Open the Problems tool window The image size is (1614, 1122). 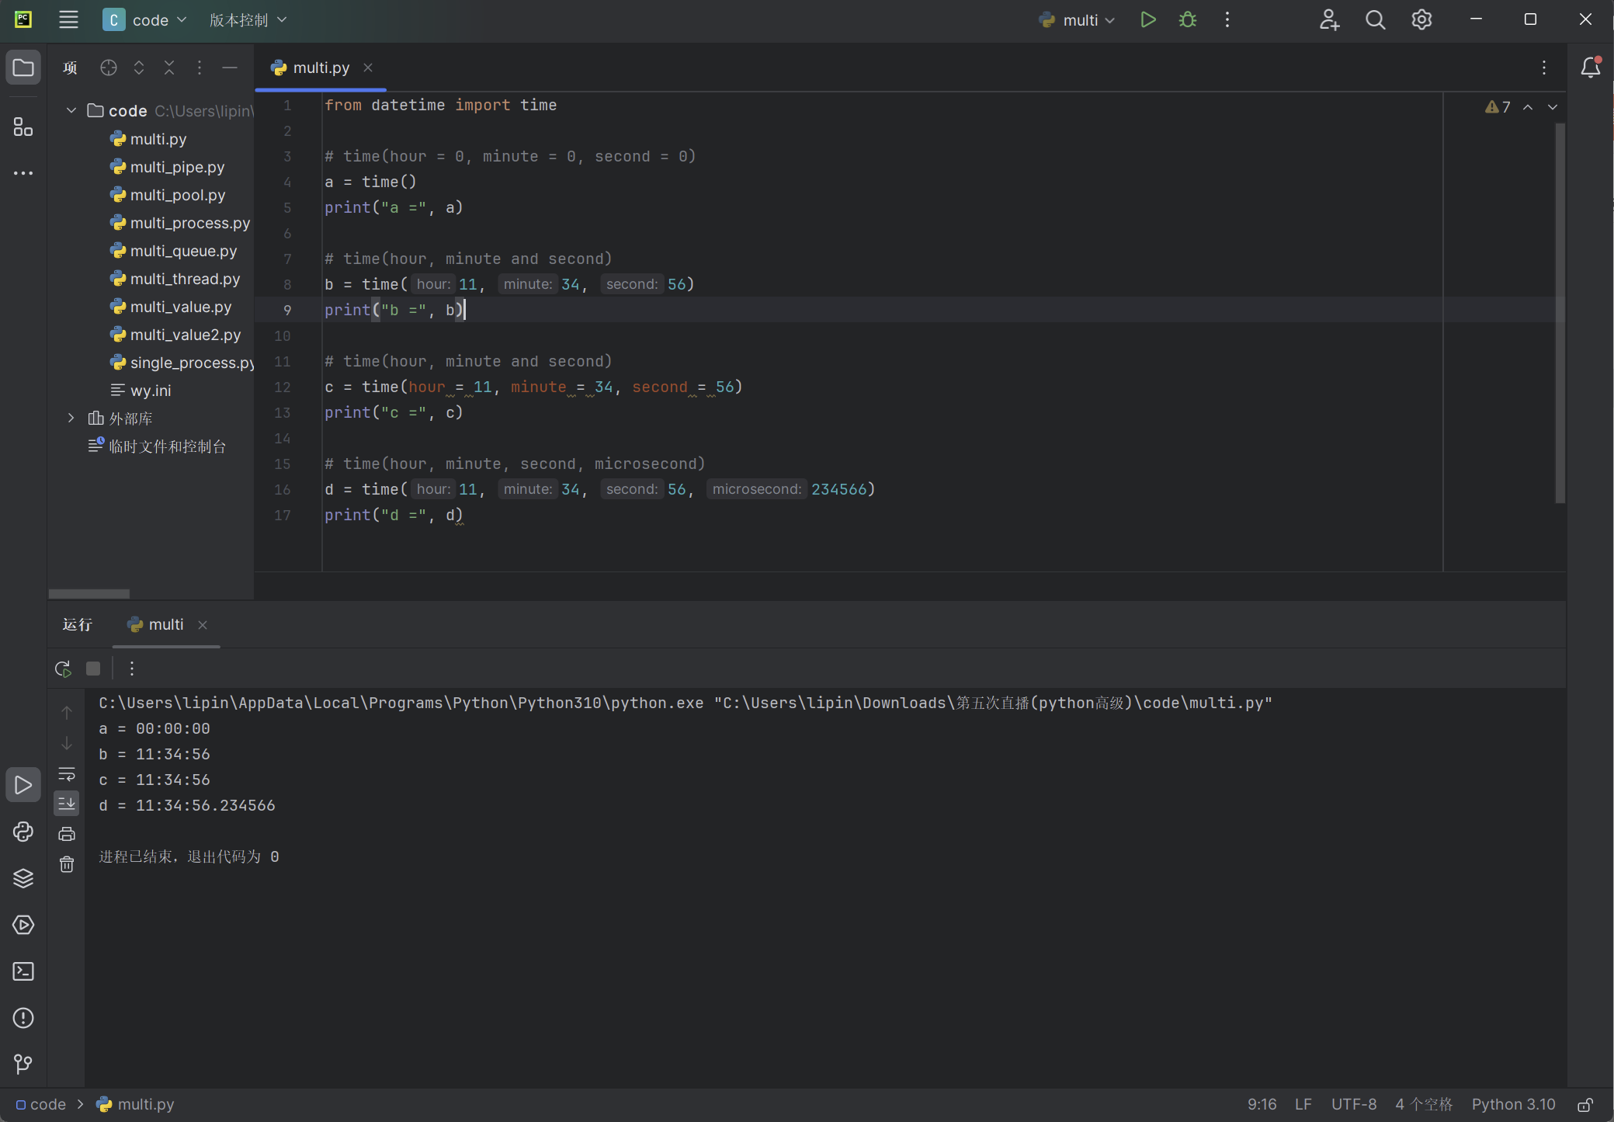[23, 1018]
